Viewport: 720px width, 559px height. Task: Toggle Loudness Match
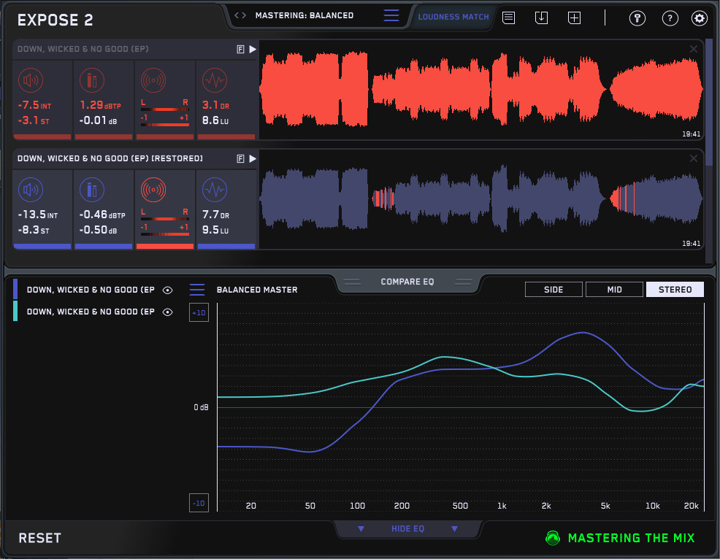pos(453,17)
